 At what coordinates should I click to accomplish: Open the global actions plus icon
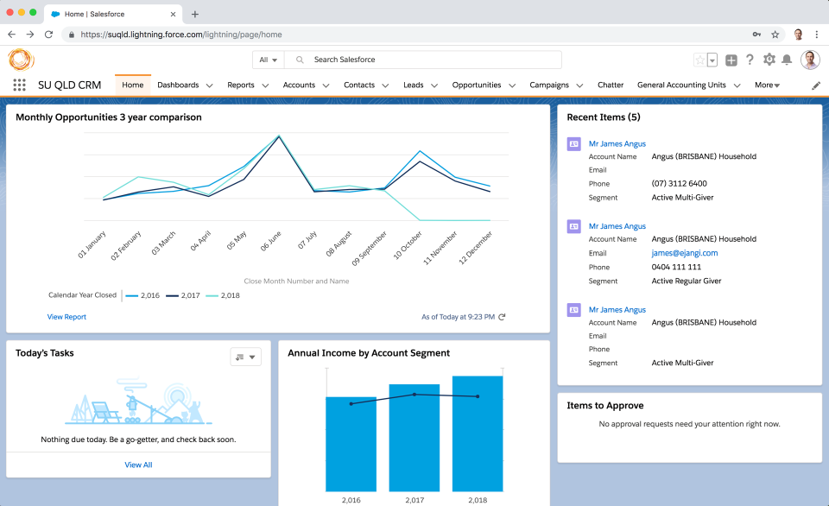731,60
